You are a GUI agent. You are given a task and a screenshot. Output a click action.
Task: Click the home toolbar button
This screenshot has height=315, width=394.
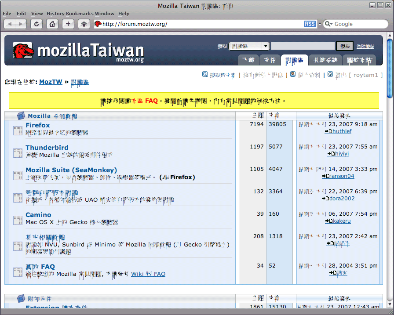pos(52,24)
